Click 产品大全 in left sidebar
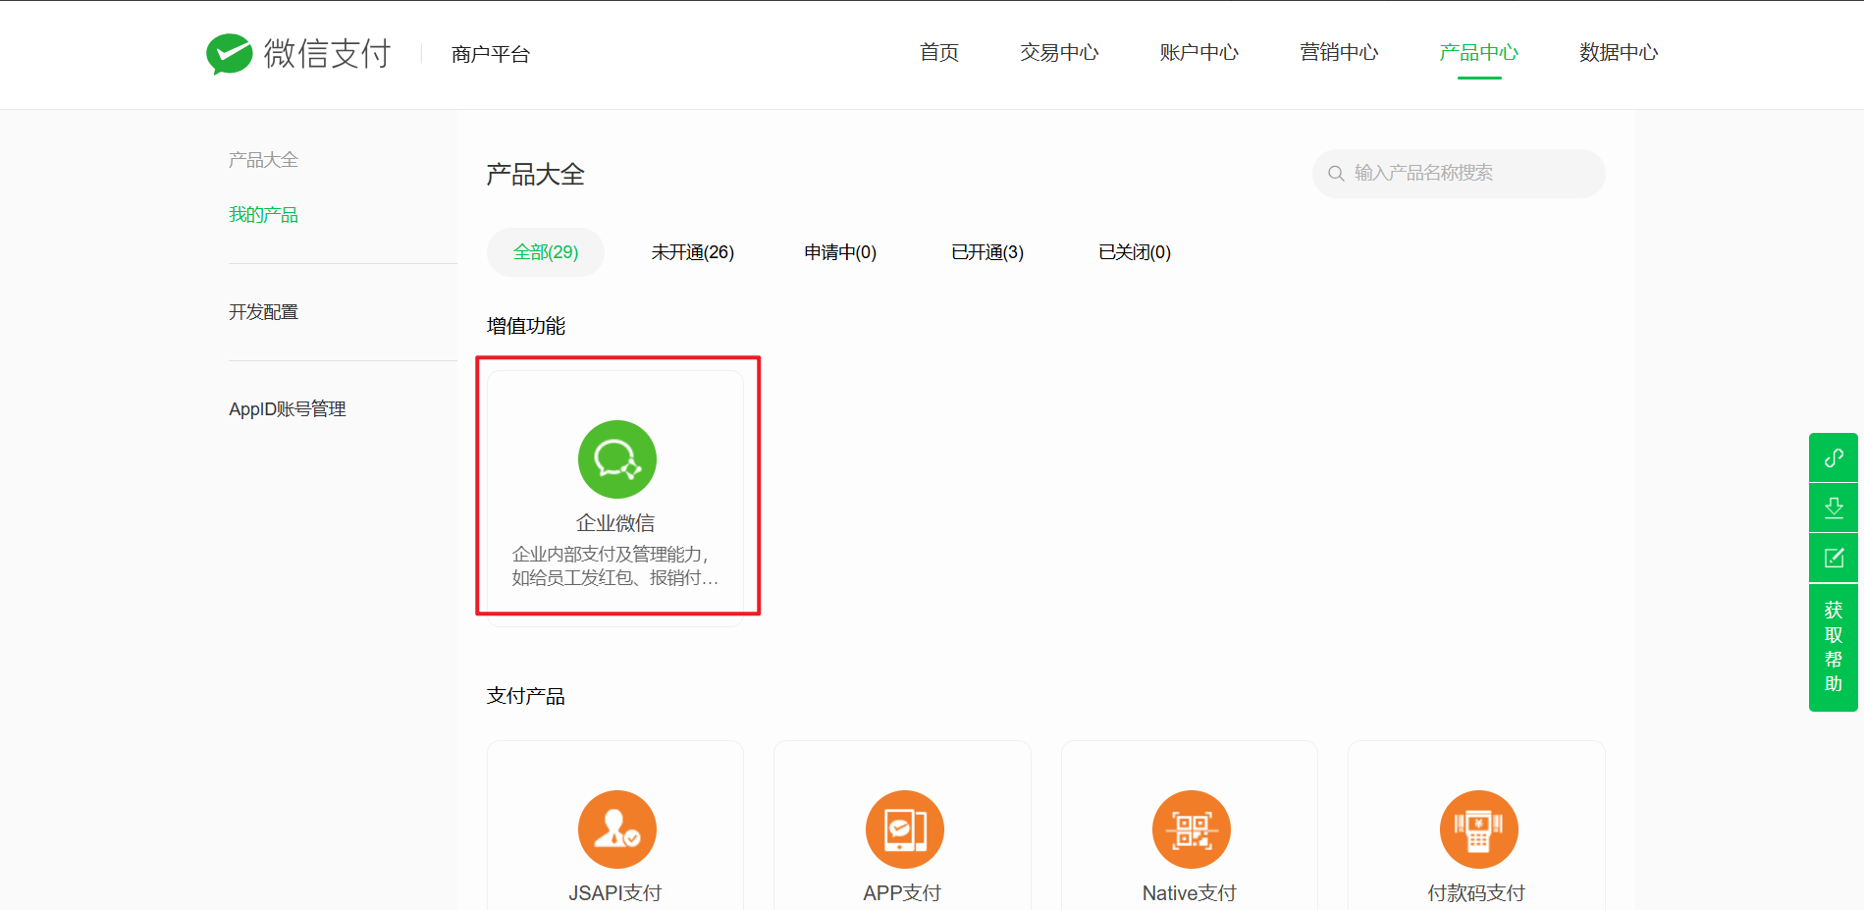 coord(263,160)
